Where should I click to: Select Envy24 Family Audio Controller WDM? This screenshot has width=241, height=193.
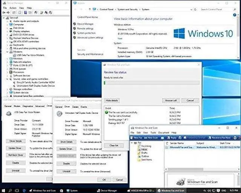(x=35, y=82)
